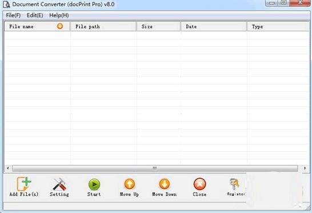The width and height of the screenshot is (312, 213).
Task: Click the orange sort icon in File name header
Action: (x=60, y=26)
